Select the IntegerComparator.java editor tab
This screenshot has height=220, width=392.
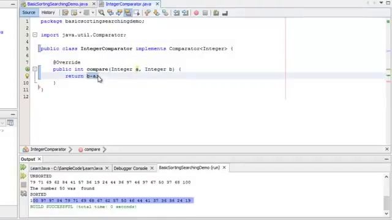(128, 4)
